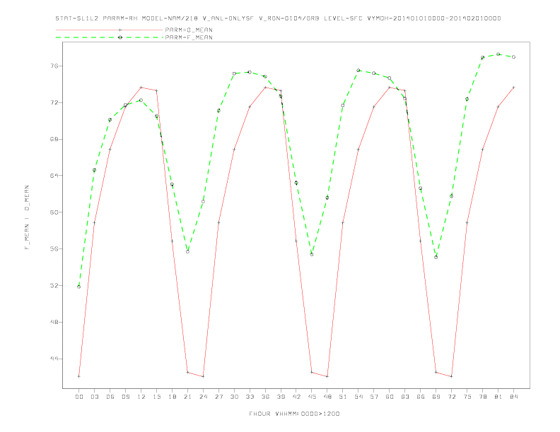
Task: Click x-axis forecast hour label 06
Action: pyautogui.click(x=110, y=397)
